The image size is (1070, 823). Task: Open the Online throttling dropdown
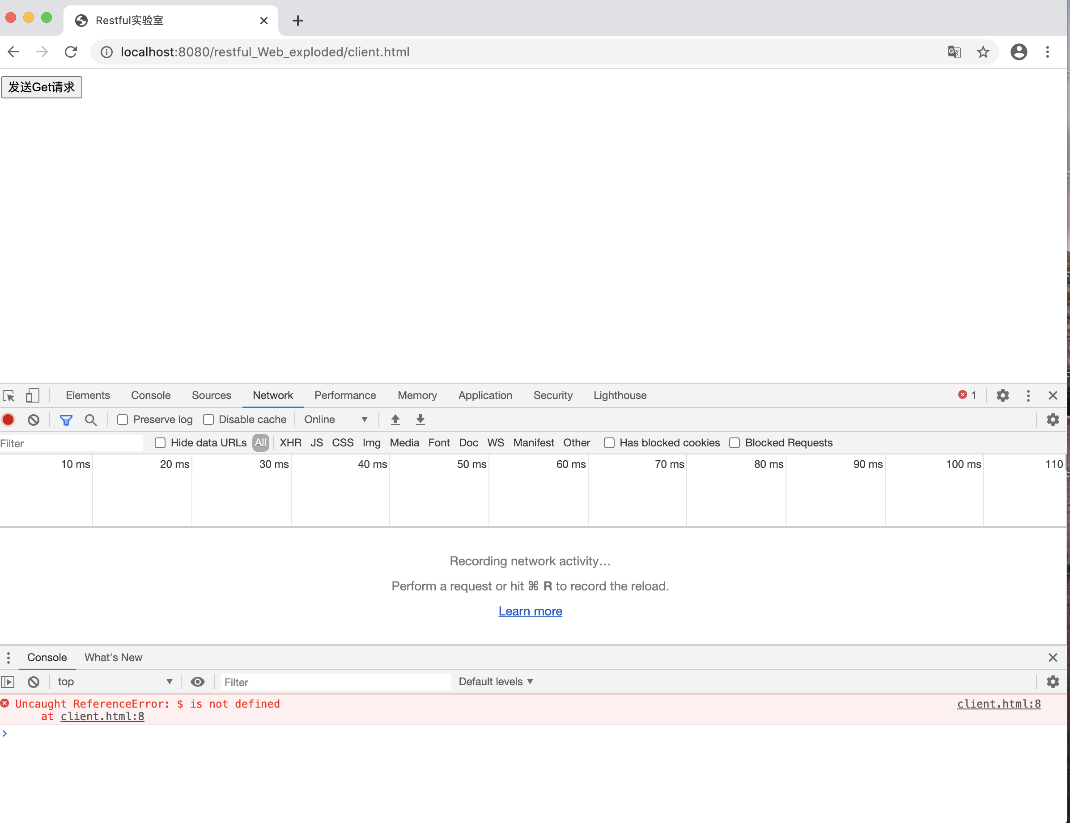tap(335, 420)
